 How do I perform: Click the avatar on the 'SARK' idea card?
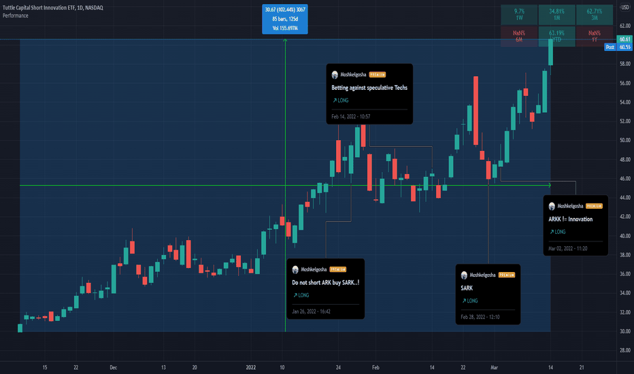[x=464, y=275]
